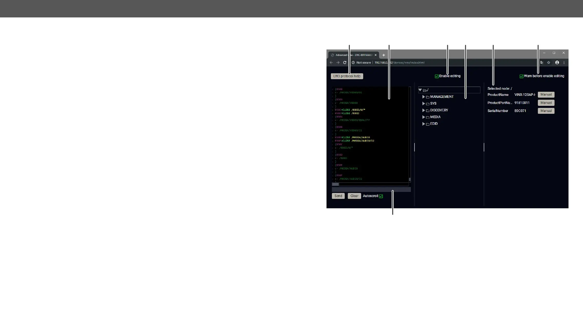Toggle Warn before enable editing checkbox
Screen dimensions: 583x327
[x=521, y=76]
